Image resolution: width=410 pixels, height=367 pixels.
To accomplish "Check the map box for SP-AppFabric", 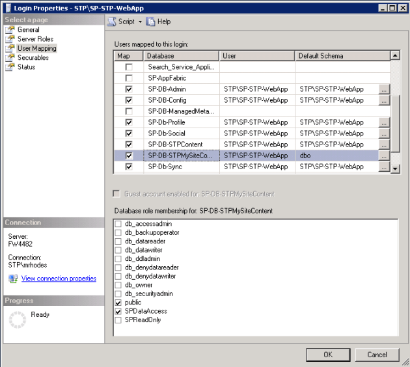I will pos(129,78).
